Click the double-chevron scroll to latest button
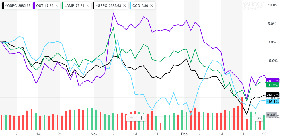 [259, 118]
